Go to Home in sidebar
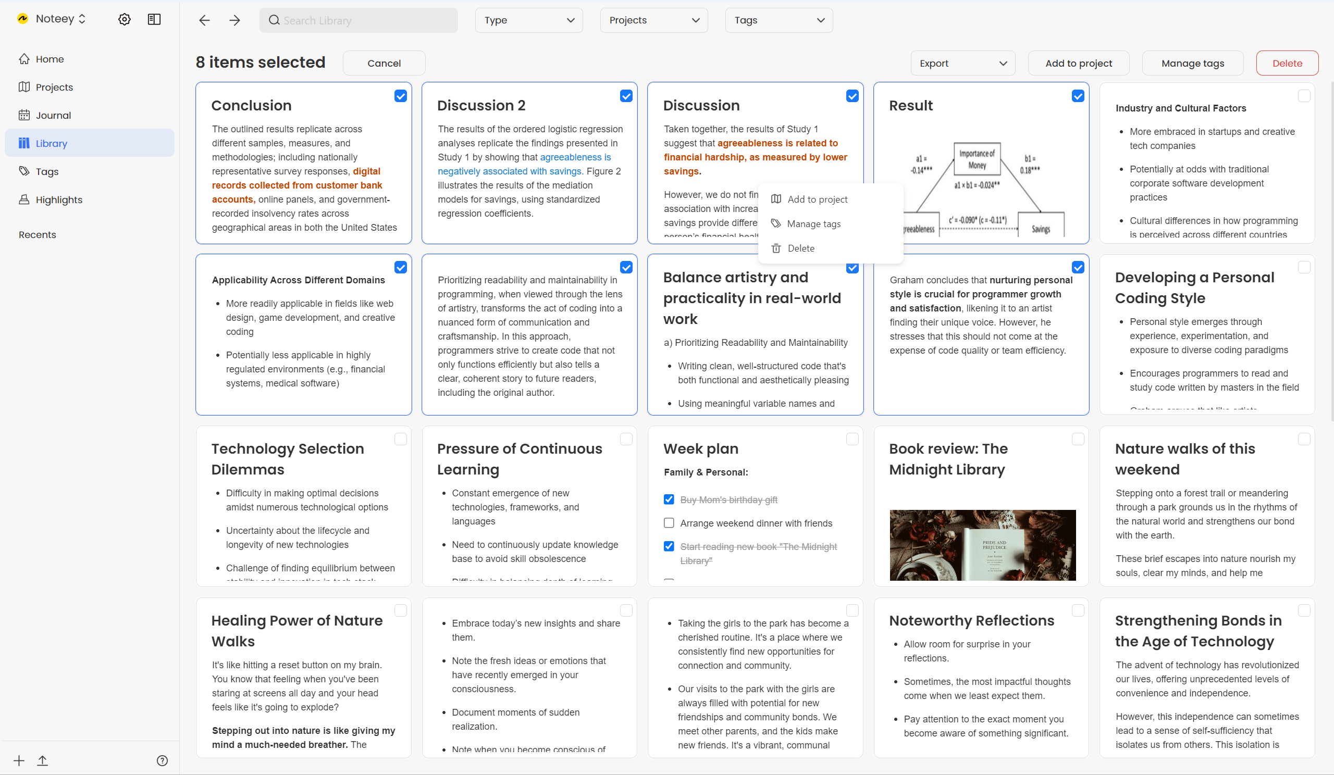Image resolution: width=1334 pixels, height=775 pixels. (90, 59)
